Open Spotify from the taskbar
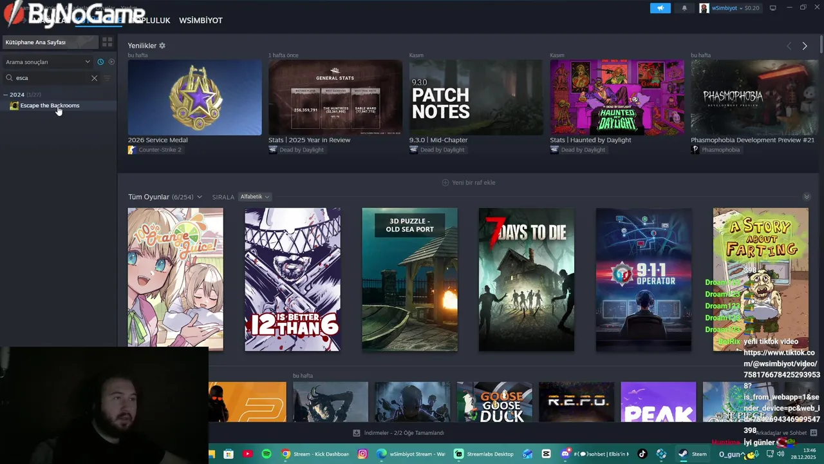Image resolution: width=824 pixels, height=464 pixels. 267,454
